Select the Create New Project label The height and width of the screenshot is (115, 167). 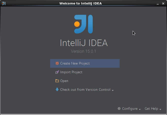(75, 63)
